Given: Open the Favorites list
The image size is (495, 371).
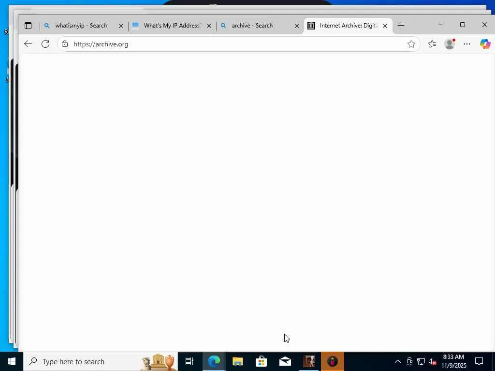Looking at the screenshot, I should click(x=432, y=44).
